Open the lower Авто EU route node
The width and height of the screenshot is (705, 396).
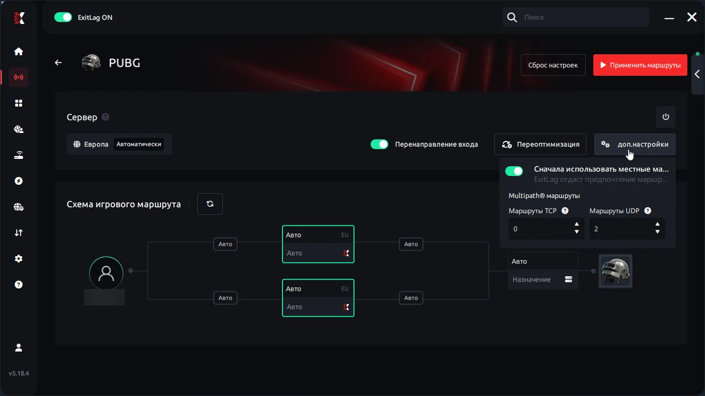[x=318, y=298]
